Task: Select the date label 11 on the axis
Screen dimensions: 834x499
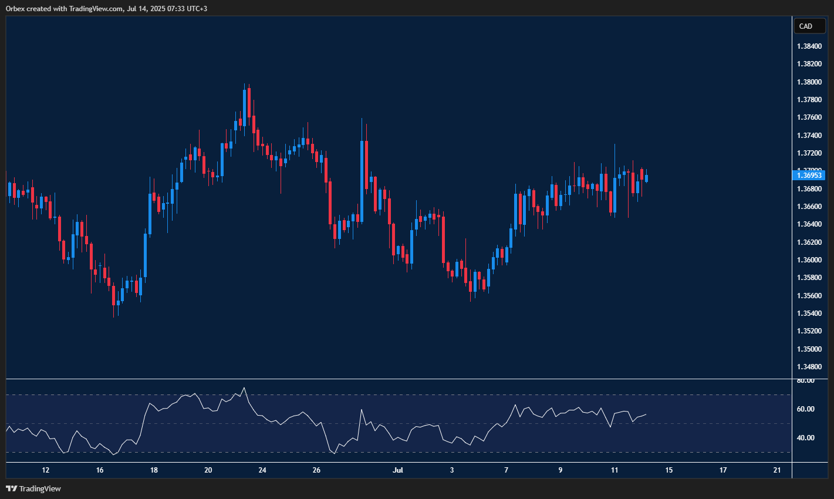Action: 614,470
